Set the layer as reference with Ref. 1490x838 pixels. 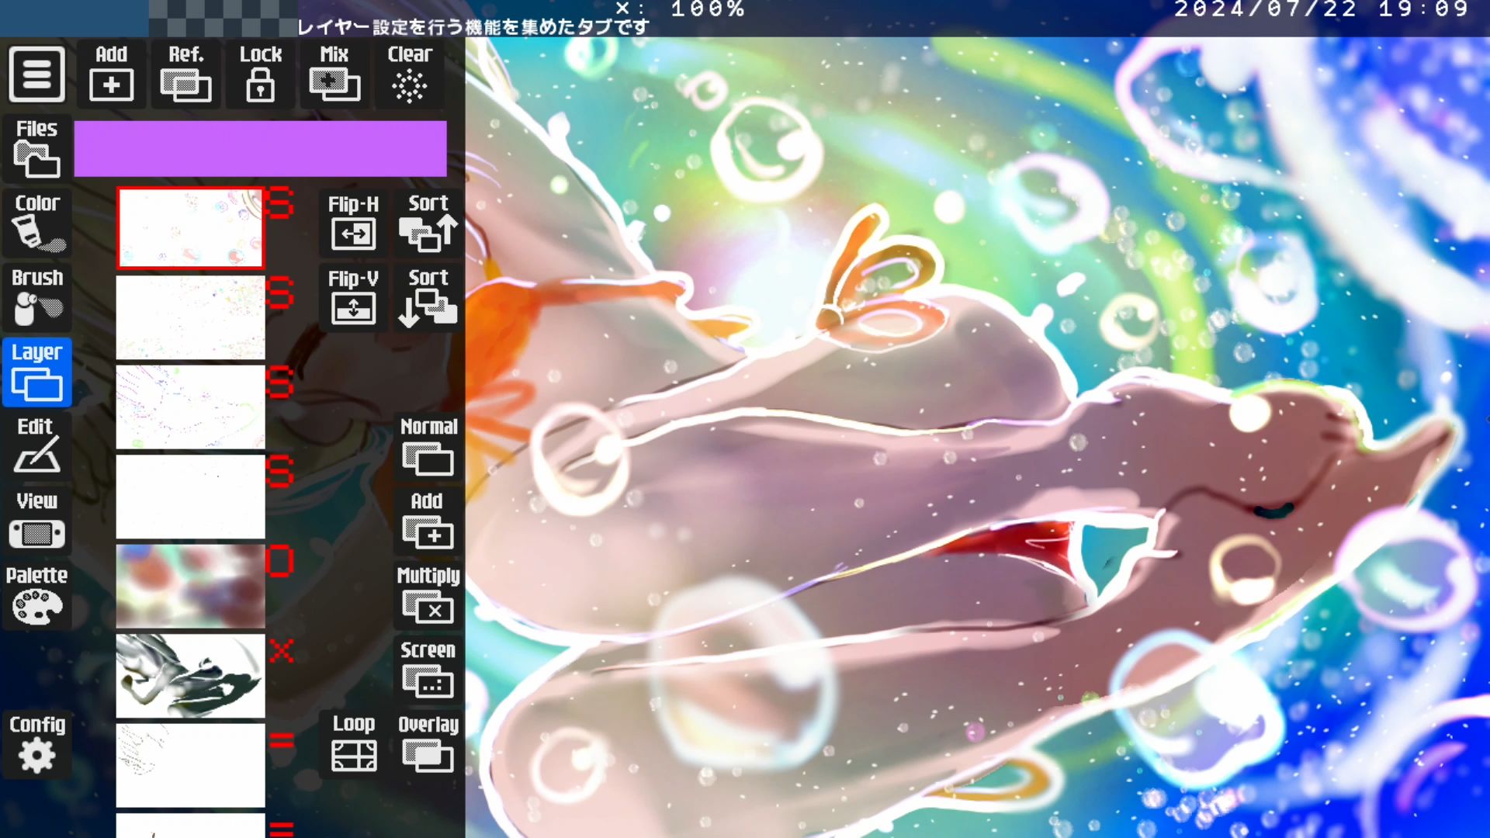[x=185, y=74]
